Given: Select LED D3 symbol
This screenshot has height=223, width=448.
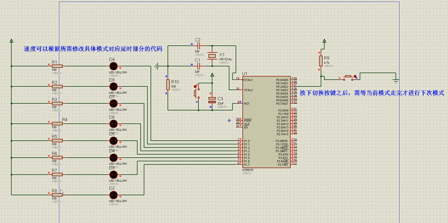Looking at the screenshot, I should point(113,175).
